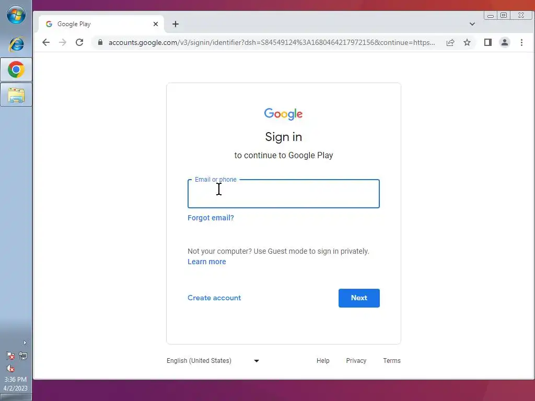Close the Google Play tab
The height and width of the screenshot is (401, 535).
(156, 24)
